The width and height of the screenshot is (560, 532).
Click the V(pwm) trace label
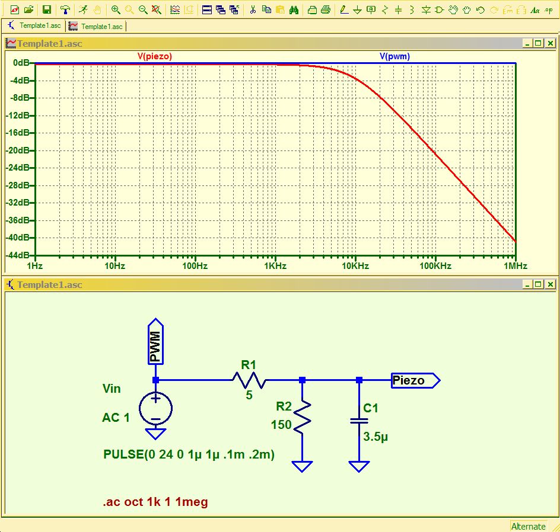tap(394, 56)
